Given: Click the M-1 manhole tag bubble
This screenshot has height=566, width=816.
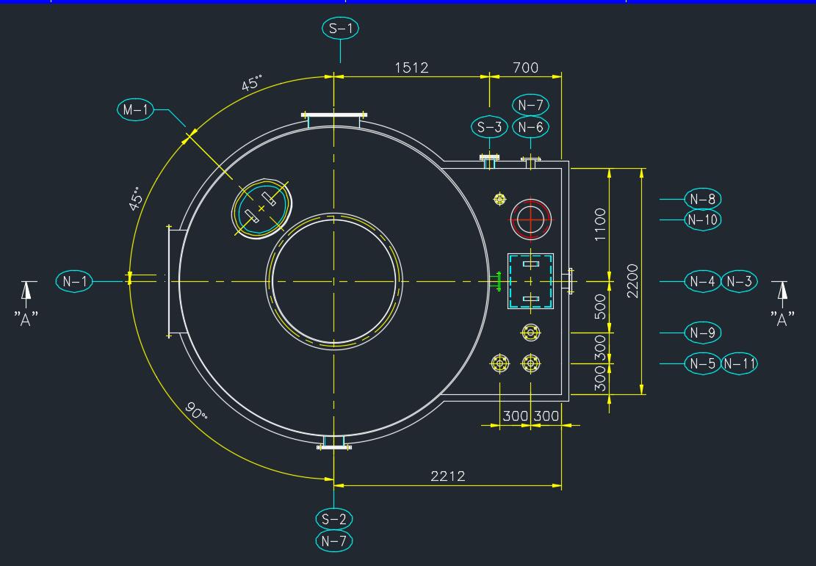Looking at the screenshot, I should tap(135, 110).
